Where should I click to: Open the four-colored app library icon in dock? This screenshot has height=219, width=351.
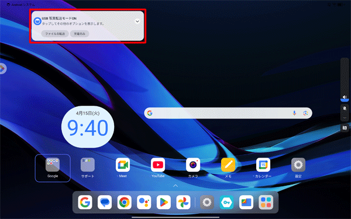point(266,202)
